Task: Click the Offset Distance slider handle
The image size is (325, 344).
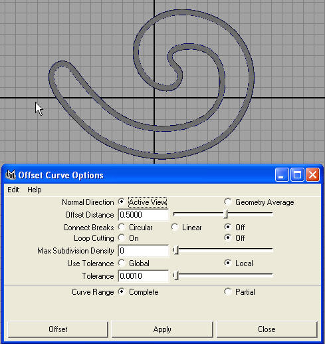Action: [226, 214]
